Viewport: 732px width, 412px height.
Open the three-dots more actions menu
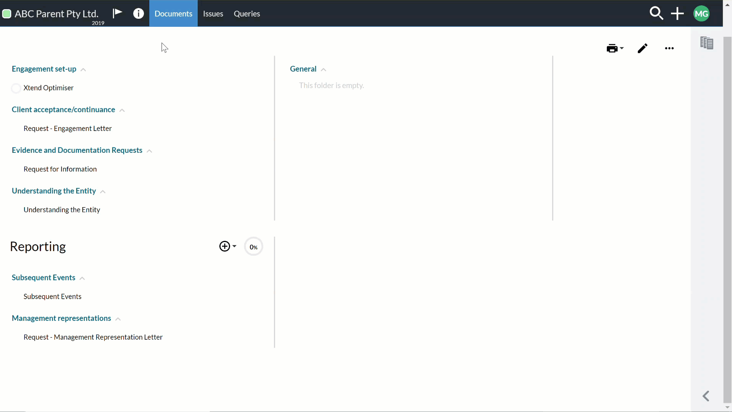pyautogui.click(x=669, y=48)
